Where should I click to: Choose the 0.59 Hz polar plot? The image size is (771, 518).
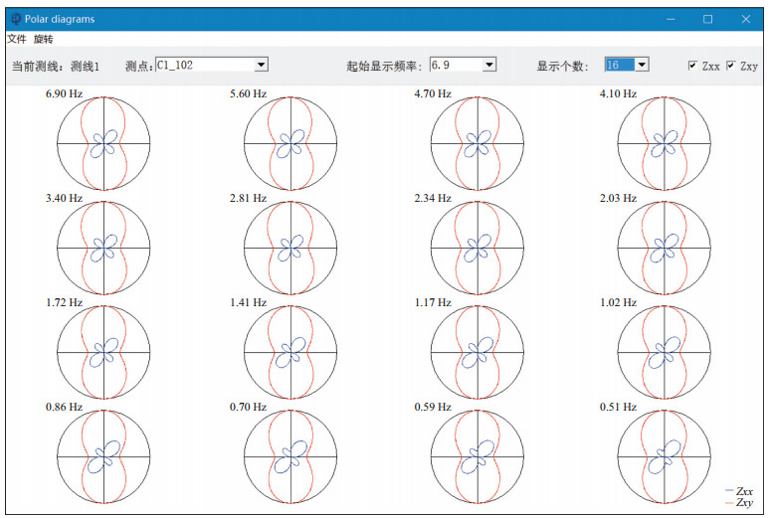[478, 456]
